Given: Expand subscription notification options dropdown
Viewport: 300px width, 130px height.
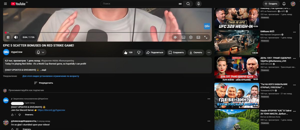Looking at the screenshot, I should click(41, 52).
